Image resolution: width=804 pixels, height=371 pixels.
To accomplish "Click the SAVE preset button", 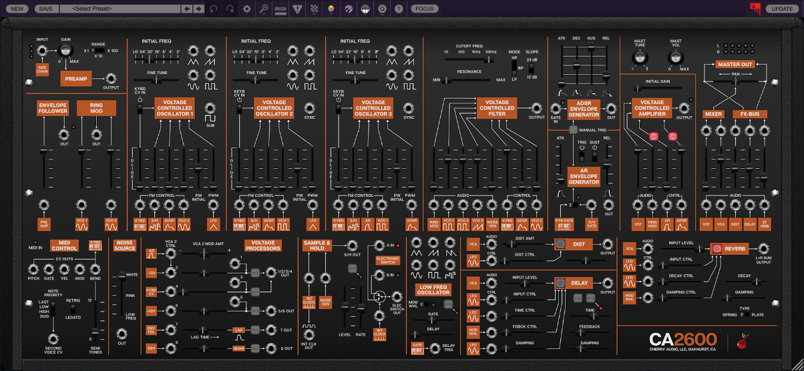I will (x=45, y=9).
